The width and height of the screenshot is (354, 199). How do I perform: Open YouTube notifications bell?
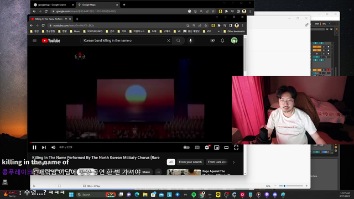[222, 40]
